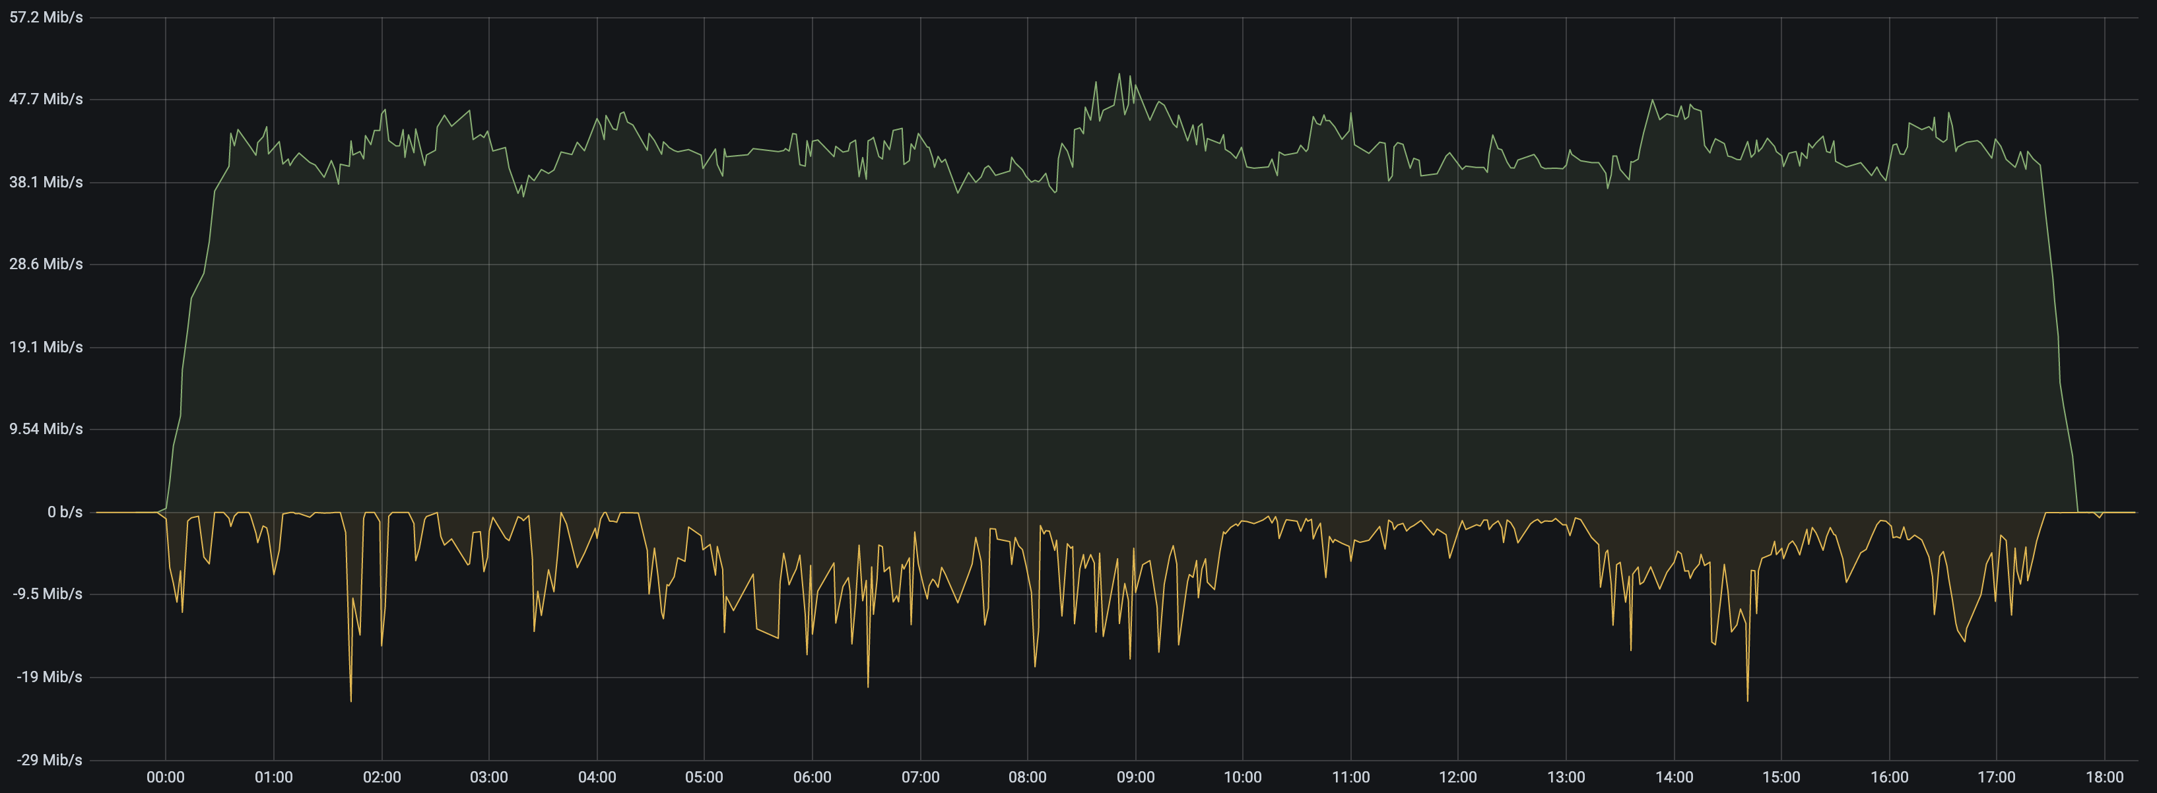Viewport: 2157px width, 793px height.
Task: Click the 47.7 Mib/s y-axis label
Action: click(46, 99)
